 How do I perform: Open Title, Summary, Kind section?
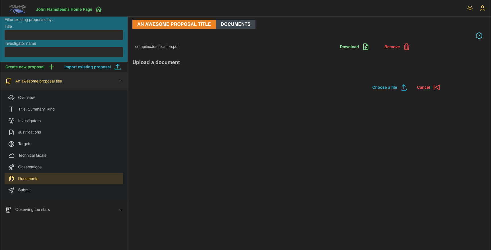[x=64, y=109]
